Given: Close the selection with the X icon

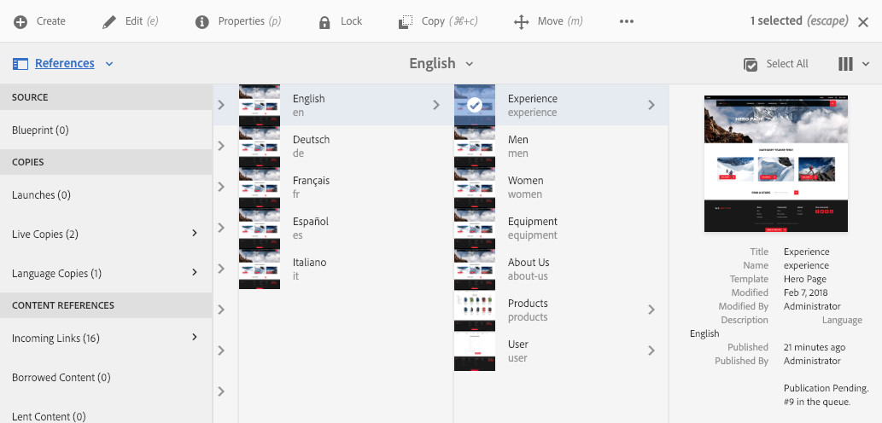Looking at the screenshot, I should (x=863, y=22).
